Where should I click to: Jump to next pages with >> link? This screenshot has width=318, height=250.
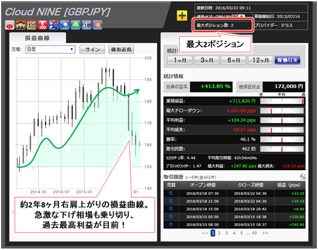click(x=265, y=233)
